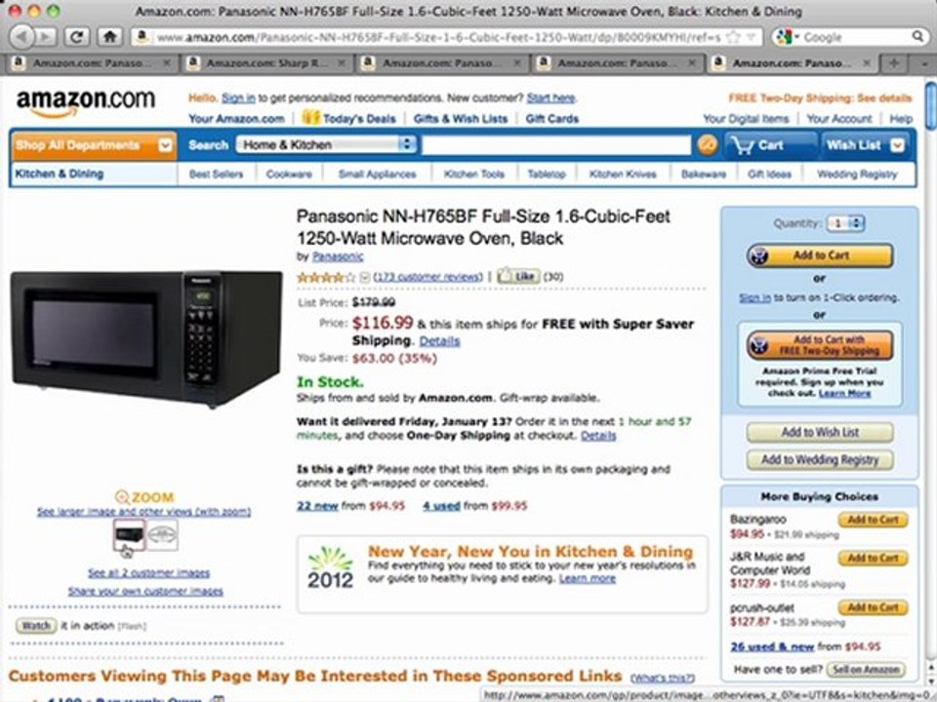Click the Like thumbs-up button
The height and width of the screenshot is (702, 937).
coord(518,276)
